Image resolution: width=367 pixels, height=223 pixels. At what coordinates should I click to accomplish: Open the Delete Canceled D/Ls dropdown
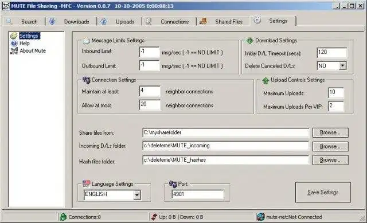click(x=343, y=66)
